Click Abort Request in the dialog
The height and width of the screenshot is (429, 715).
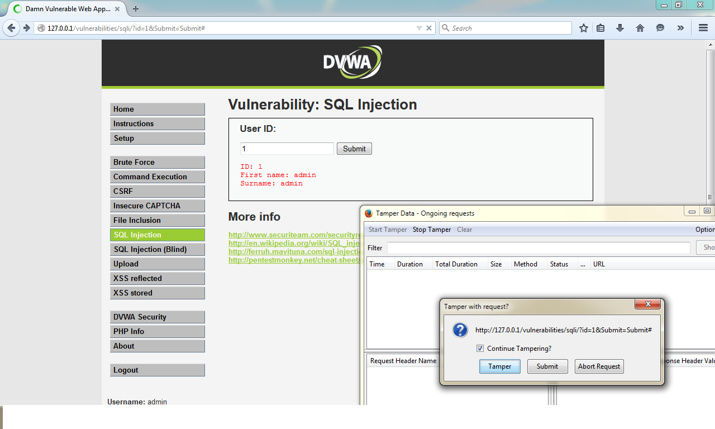coord(599,366)
